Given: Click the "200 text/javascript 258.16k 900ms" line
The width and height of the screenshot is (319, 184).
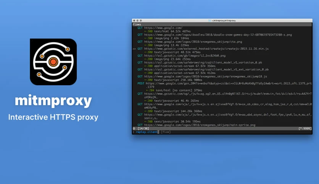Looking at the screenshot, I should (x=173, y=80).
